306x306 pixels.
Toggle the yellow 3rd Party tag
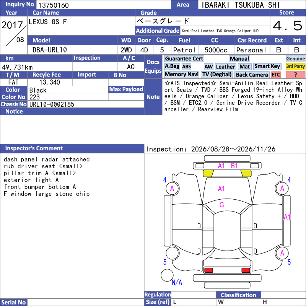coord(295,67)
